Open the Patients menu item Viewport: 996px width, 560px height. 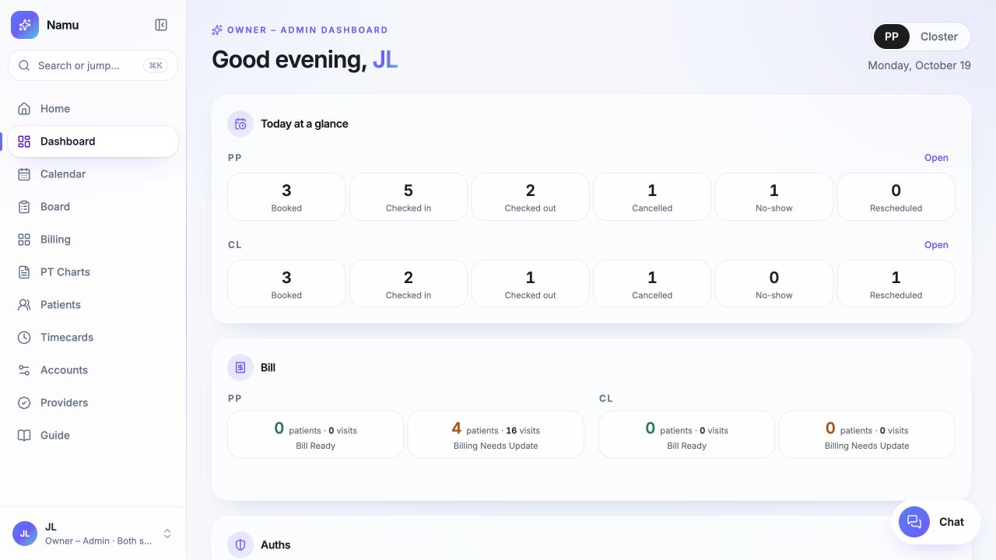point(93,305)
